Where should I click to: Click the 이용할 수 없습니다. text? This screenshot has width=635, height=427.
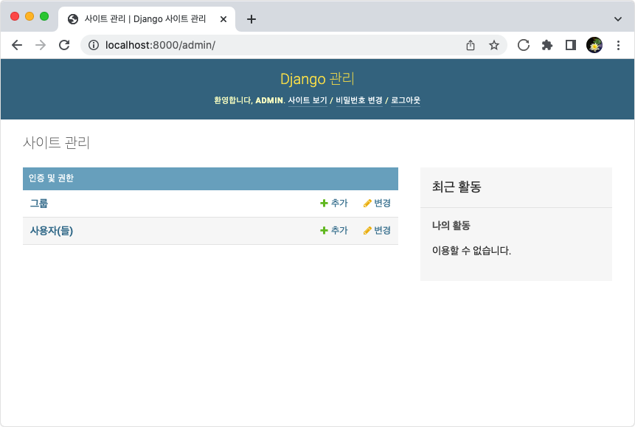(471, 251)
